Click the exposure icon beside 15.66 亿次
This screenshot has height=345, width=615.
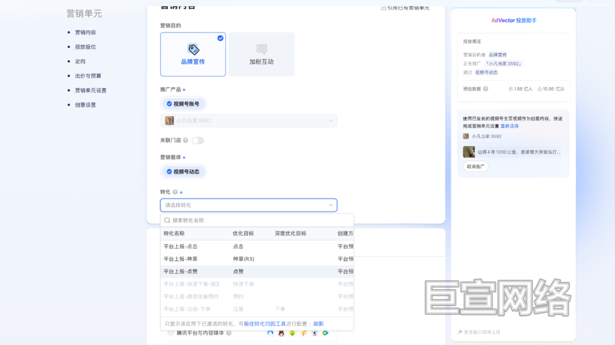[x=540, y=89]
